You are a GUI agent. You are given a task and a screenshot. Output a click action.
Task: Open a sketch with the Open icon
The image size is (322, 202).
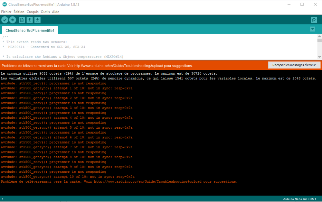click(30, 20)
